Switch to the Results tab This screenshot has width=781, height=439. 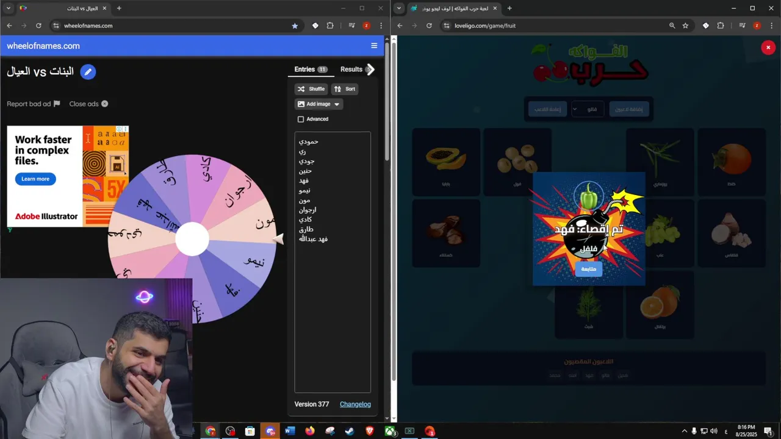[351, 70]
